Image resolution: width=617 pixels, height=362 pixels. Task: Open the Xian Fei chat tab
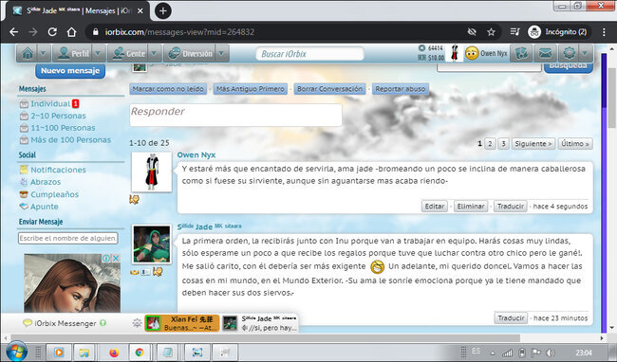click(x=182, y=323)
